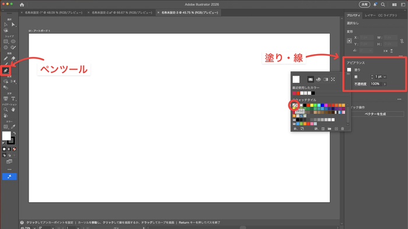Switch to Gradient mode in fill popup

[325, 80]
